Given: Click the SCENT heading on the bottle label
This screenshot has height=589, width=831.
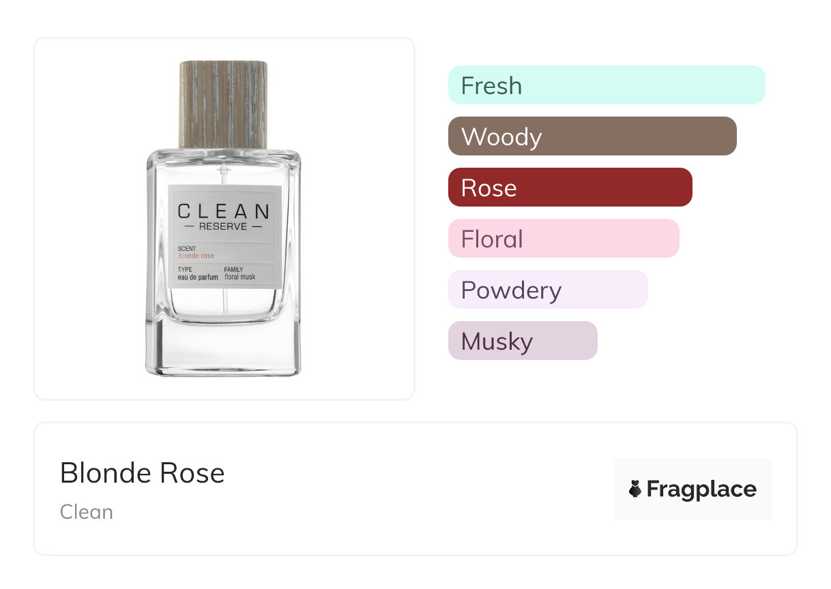Looking at the screenshot, I should point(187,249).
